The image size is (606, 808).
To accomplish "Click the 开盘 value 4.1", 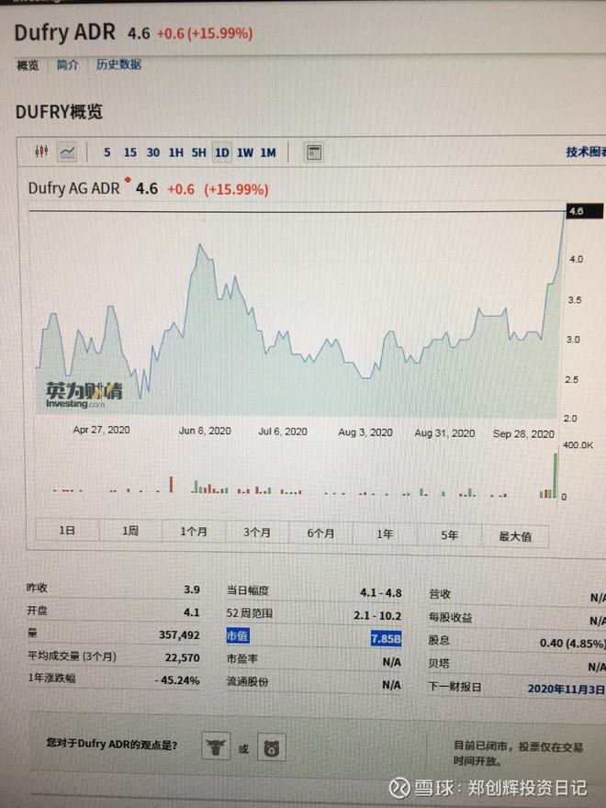I will point(192,612).
